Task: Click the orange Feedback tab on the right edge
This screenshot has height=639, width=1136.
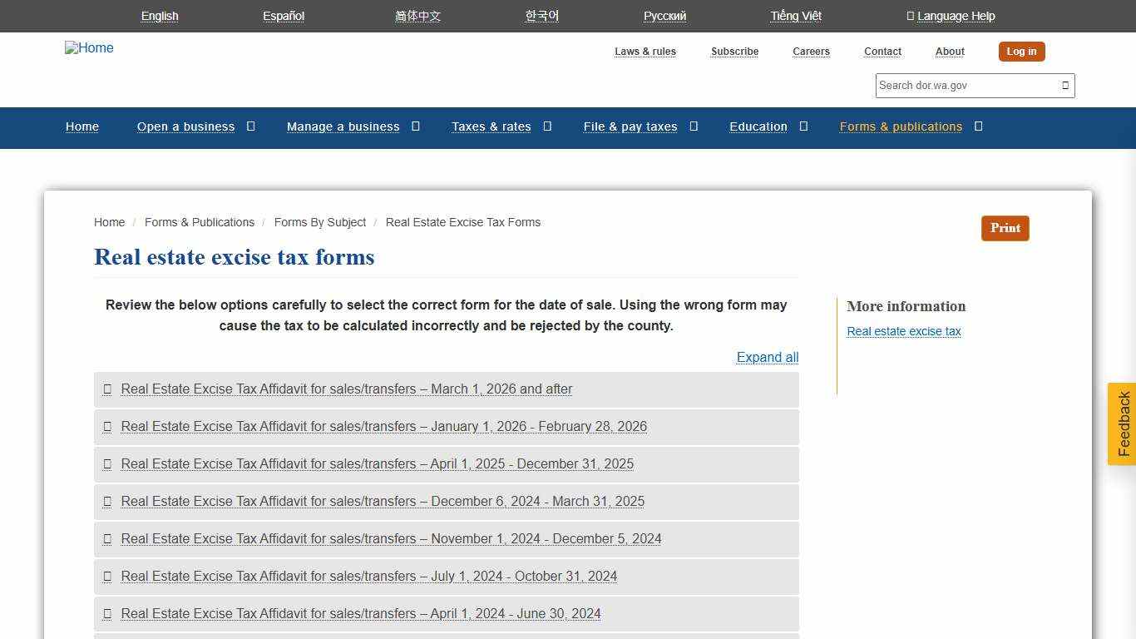Action: coord(1123,424)
